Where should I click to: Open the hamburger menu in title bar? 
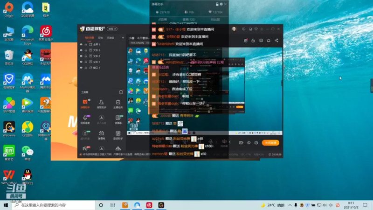pyautogui.click(x=262, y=29)
